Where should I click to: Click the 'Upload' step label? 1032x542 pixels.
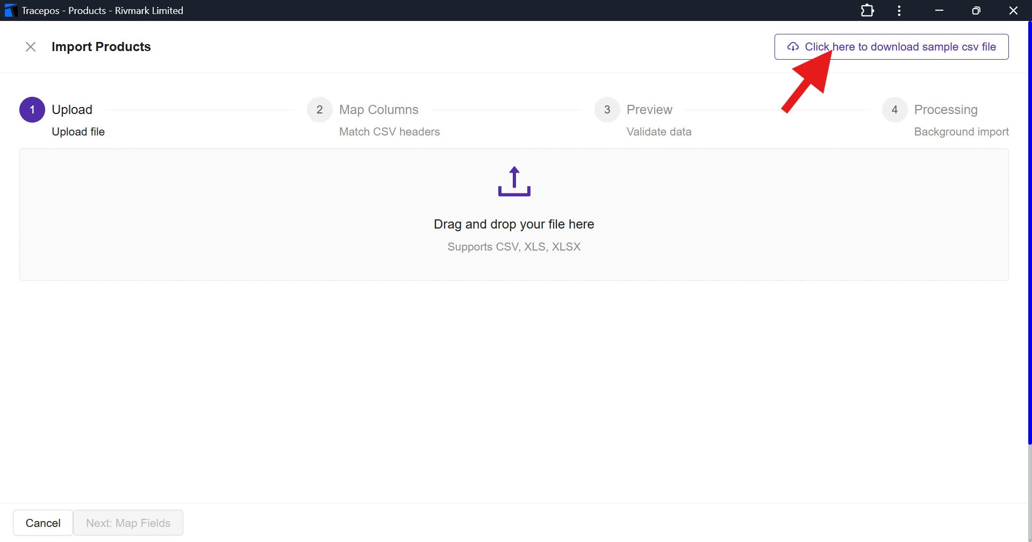pyautogui.click(x=72, y=110)
